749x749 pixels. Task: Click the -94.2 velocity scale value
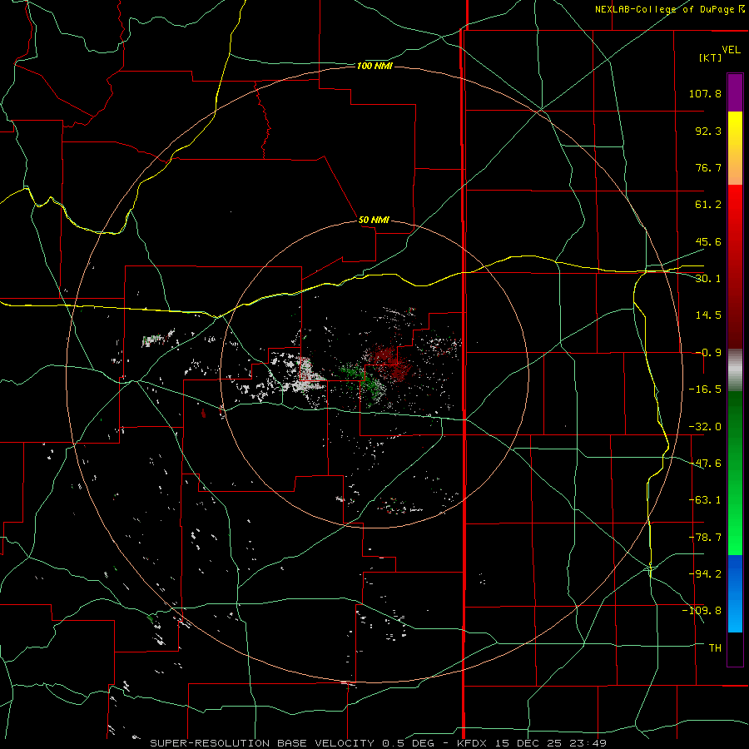tap(705, 574)
